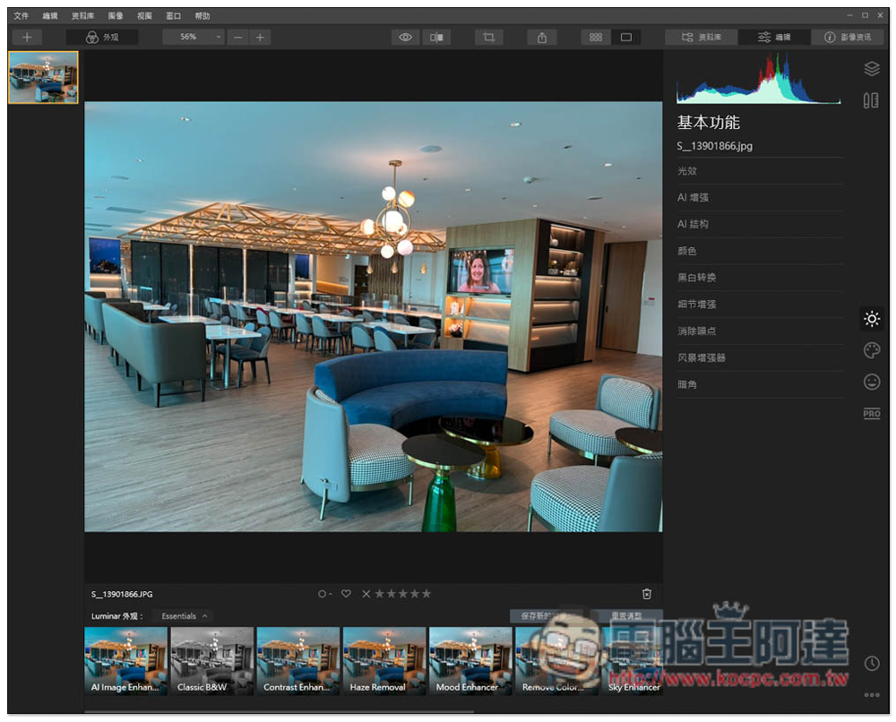
Task: Open the 外观 Looks panel button
Action: tap(102, 37)
